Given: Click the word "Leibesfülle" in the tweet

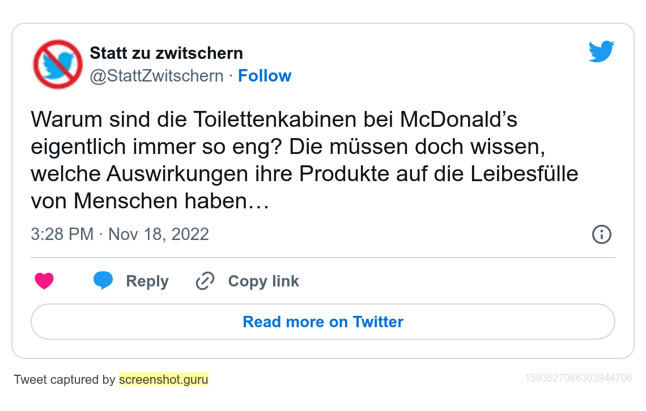Looking at the screenshot, I should click(x=525, y=174).
